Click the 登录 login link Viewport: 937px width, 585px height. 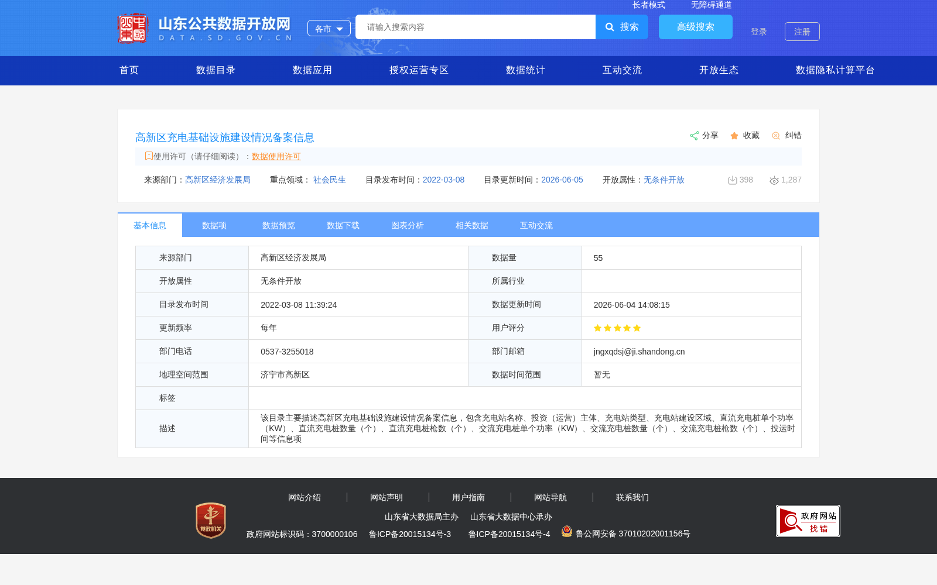759,32
